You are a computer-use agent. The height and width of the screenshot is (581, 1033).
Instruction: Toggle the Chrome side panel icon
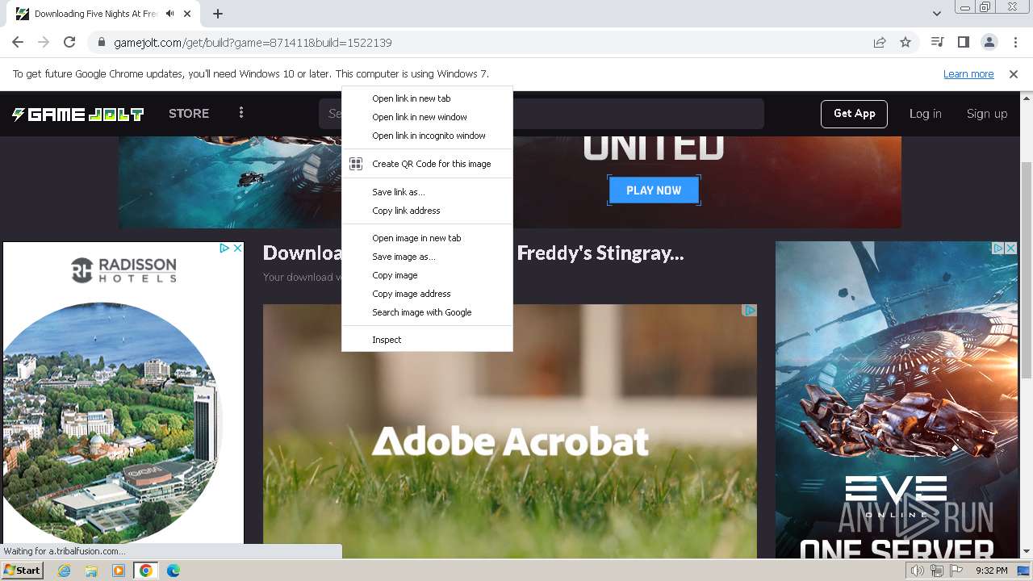[963, 42]
